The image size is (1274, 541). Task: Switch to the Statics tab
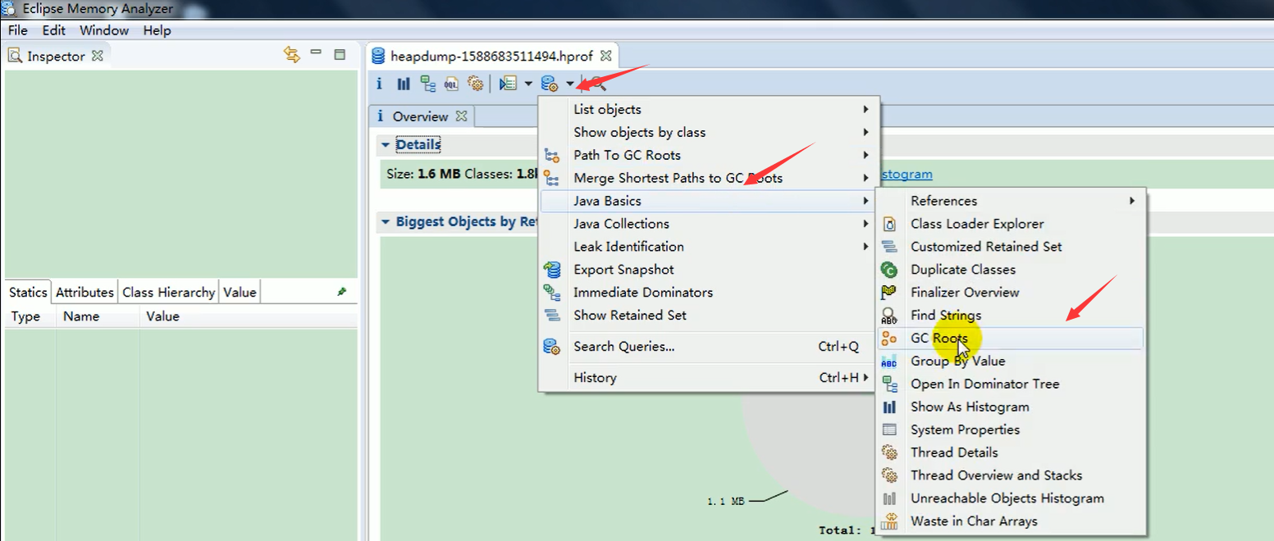click(28, 292)
